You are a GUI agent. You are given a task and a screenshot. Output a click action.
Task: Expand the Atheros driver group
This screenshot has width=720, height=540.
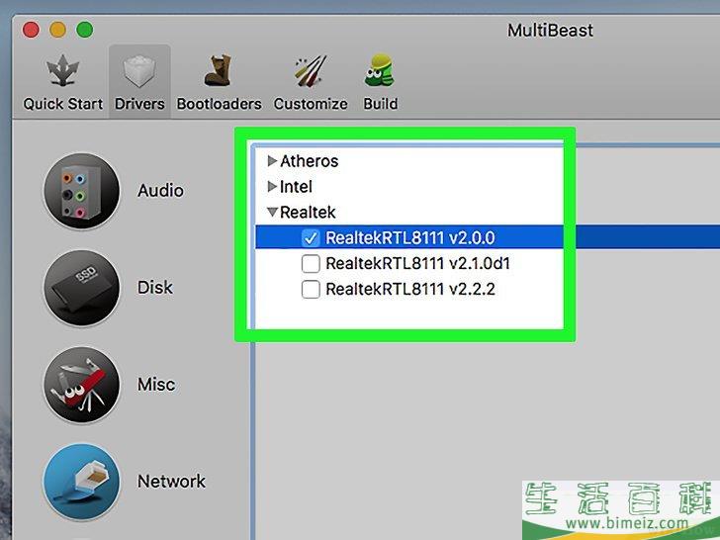(272, 160)
